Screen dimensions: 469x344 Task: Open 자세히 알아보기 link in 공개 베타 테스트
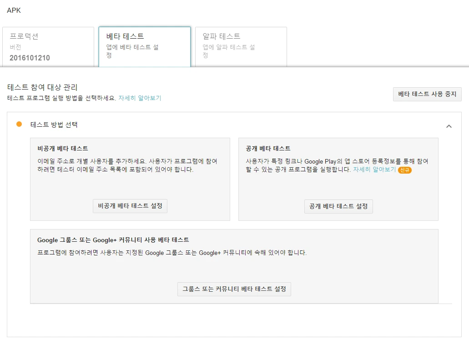374,170
